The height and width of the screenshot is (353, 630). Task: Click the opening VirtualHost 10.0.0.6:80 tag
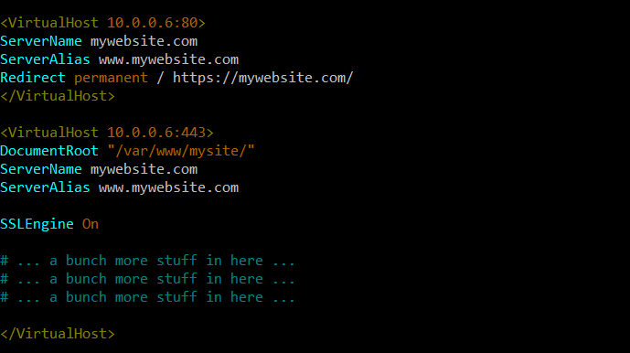102,23
